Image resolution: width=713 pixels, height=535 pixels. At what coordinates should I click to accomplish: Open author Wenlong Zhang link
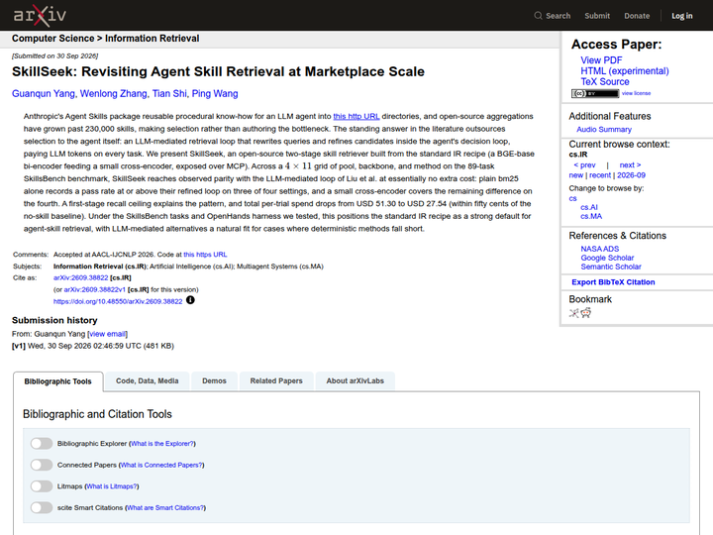tap(114, 93)
